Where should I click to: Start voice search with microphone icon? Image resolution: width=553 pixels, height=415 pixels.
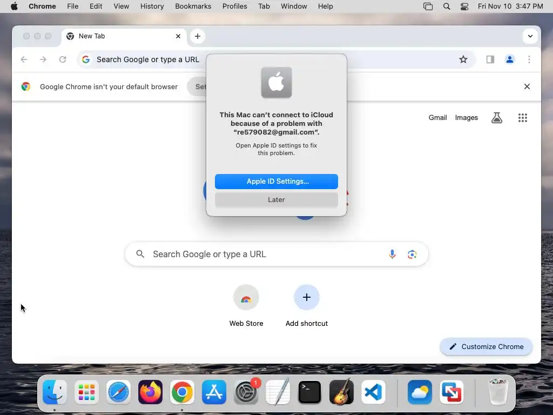[x=392, y=254]
